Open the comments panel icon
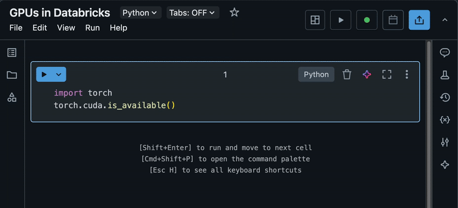 pyautogui.click(x=445, y=53)
